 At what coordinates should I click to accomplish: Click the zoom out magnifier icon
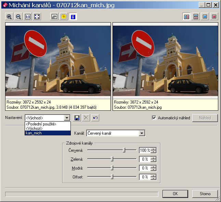point(18,16)
